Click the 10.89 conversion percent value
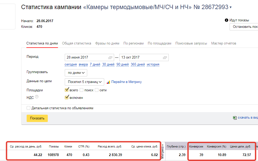The image size is (258, 161). click(222, 155)
